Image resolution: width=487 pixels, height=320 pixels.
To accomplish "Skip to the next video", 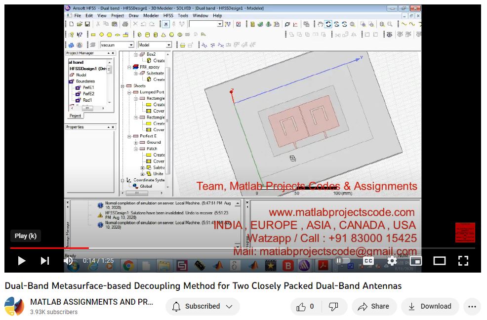I will (45, 261).
